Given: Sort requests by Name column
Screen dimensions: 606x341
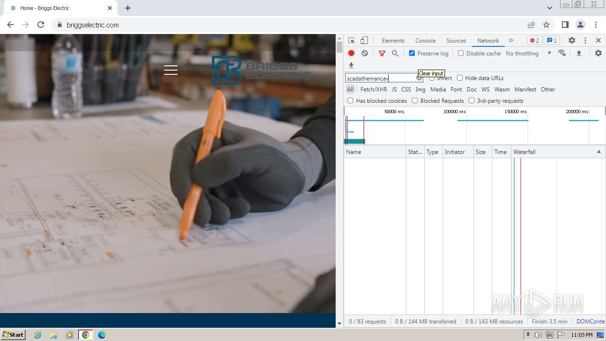Looking at the screenshot, I should [375, 152].
